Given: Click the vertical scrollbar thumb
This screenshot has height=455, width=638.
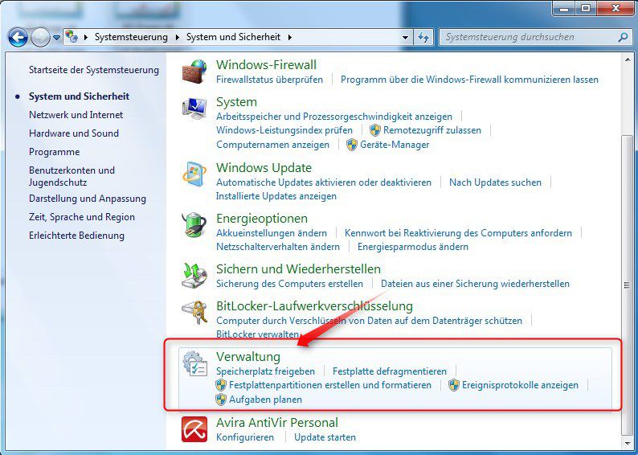Looking at the screenshot, I should 627,285.
